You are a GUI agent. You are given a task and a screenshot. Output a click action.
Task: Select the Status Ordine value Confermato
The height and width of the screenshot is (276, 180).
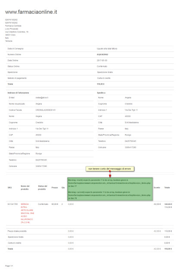click(x=102, y=66)
